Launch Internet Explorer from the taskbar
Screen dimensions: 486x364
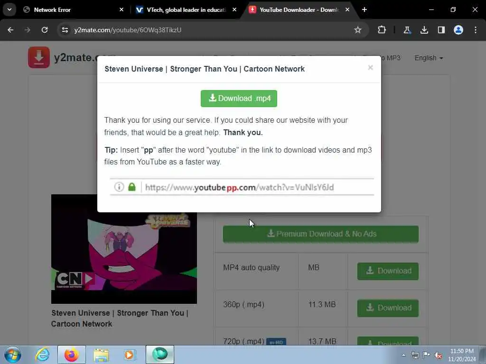(42, 355)
